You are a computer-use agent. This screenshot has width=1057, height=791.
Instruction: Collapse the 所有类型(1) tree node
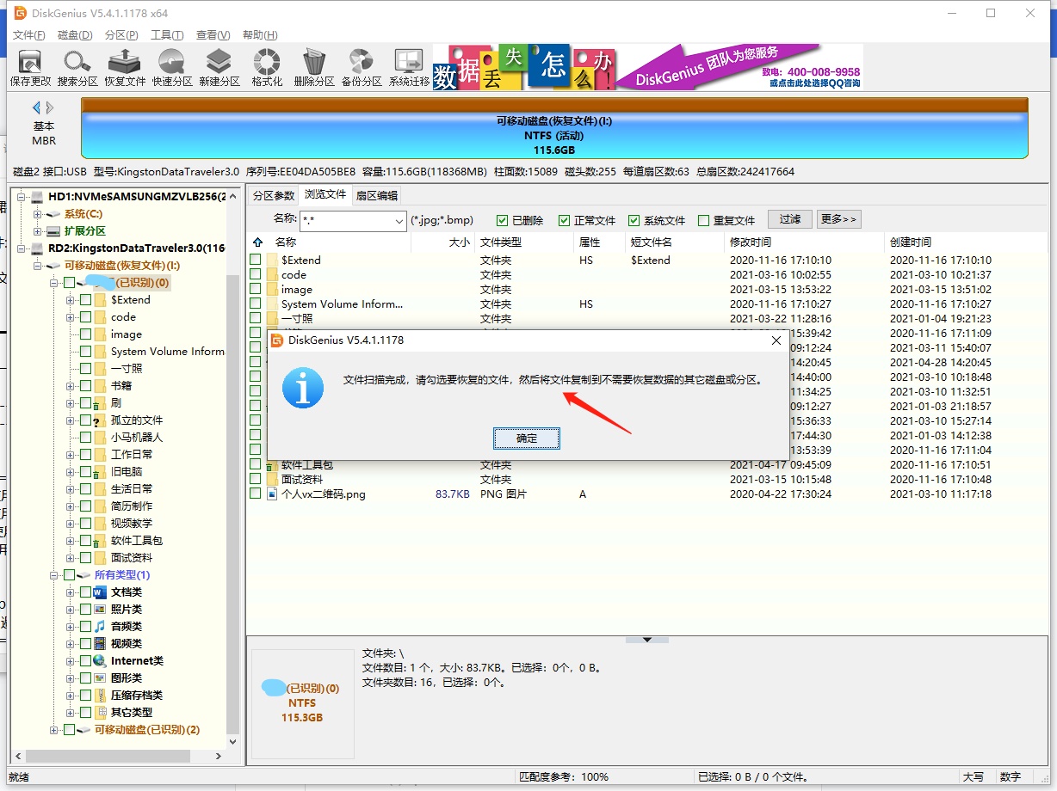tap(54, 575)
